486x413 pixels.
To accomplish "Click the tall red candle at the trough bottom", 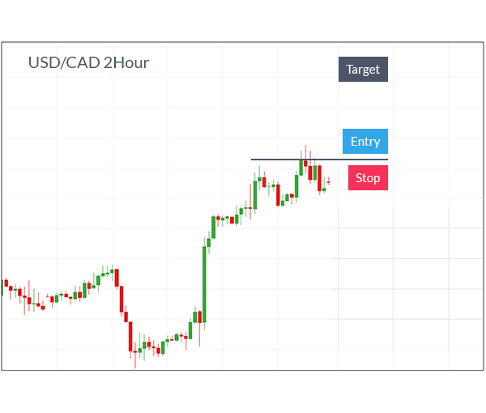I will pos(130,336).
